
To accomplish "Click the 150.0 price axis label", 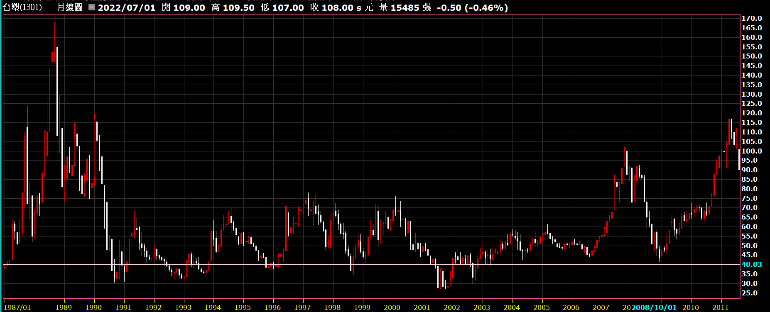I will 752,56.
